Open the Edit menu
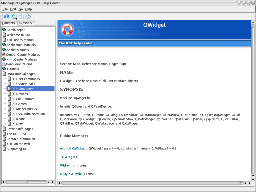The image size is (256, 192). tap(13, 9)
